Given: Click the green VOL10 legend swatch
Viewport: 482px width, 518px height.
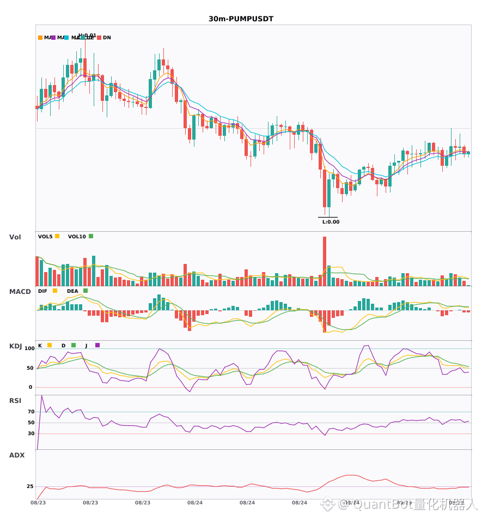Looking at the screenshot, I should tap(91, 236).
